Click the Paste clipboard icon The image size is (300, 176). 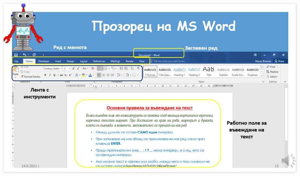[16, 69]
